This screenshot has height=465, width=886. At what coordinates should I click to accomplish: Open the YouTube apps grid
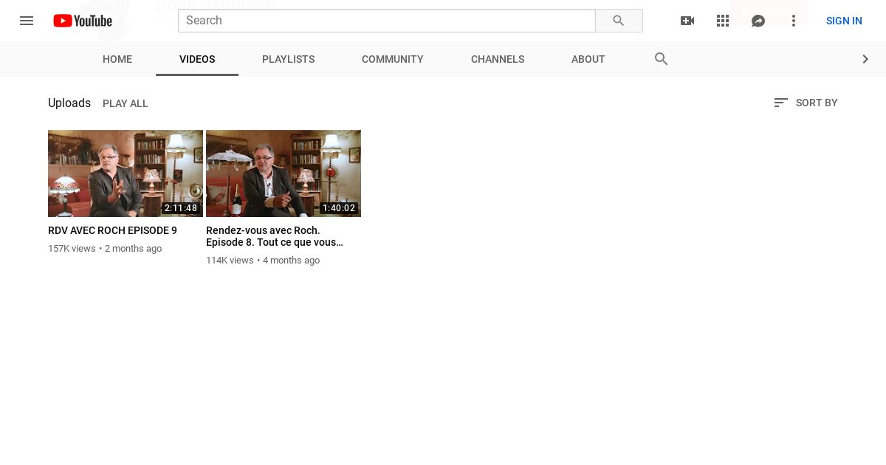point(723,21)
